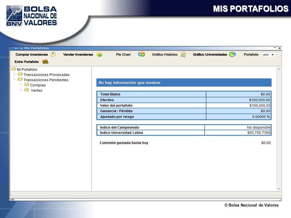Click the Transacciones Pendientes folder icon
The height and width of the screenshot is (218, 291).
20,79
